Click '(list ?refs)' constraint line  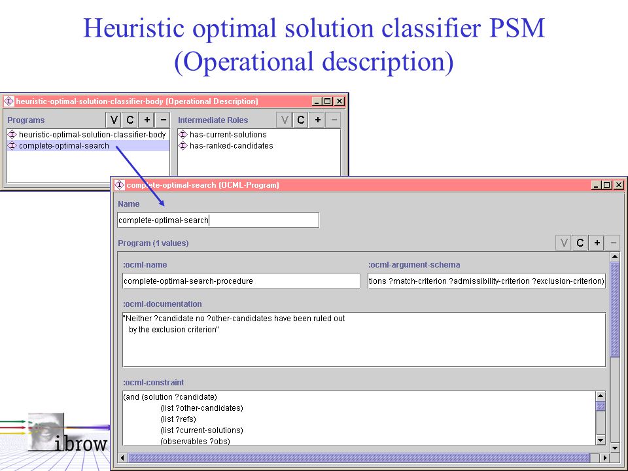(178, 419)
